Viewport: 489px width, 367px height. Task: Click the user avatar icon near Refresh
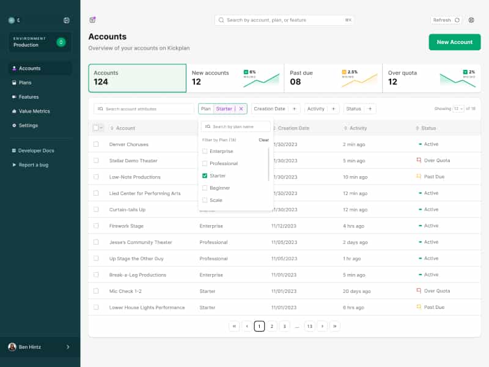[x=471, y=20]
